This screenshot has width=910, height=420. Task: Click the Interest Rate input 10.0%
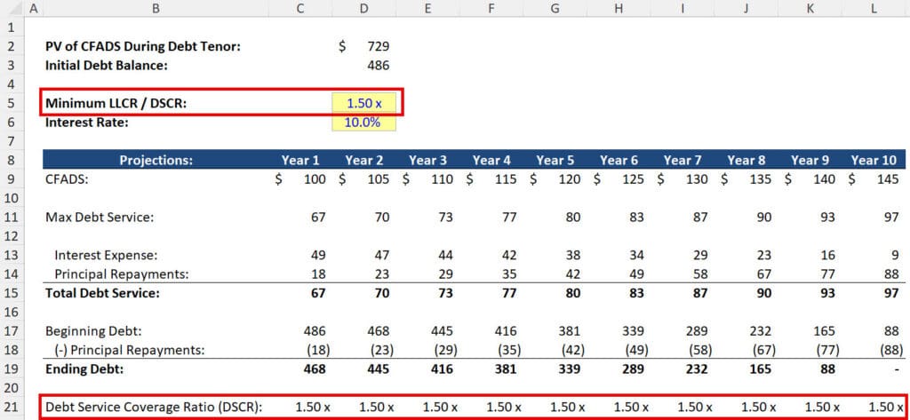click(363, 123)
